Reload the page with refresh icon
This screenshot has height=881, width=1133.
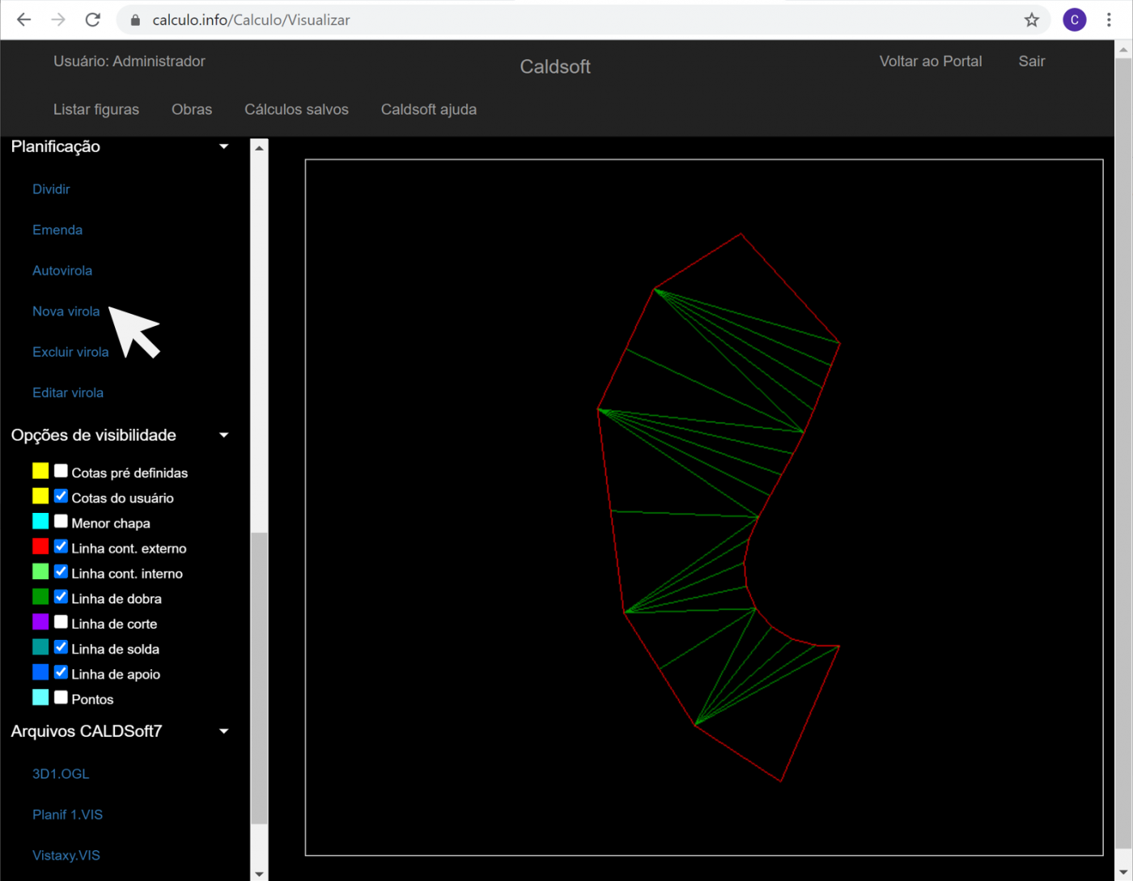(x=93, y=20)
